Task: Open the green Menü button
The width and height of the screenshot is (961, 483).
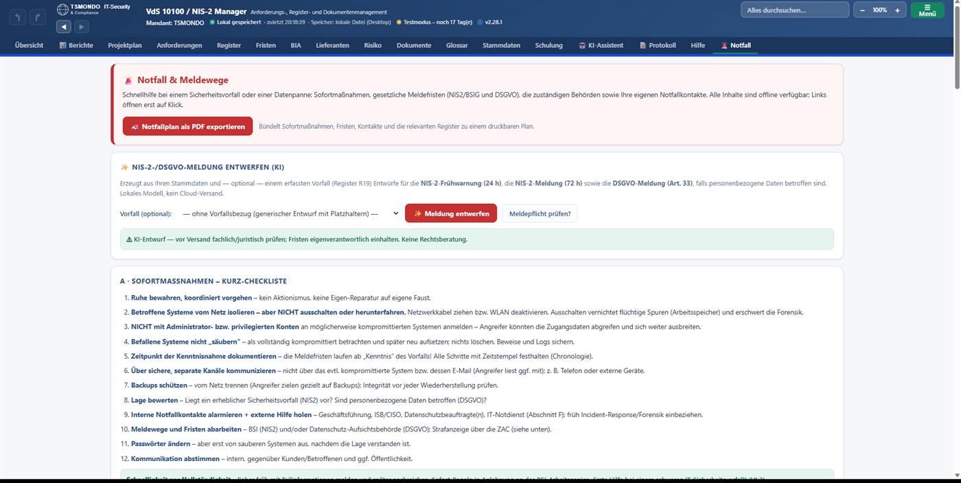Action: (927, 10)
